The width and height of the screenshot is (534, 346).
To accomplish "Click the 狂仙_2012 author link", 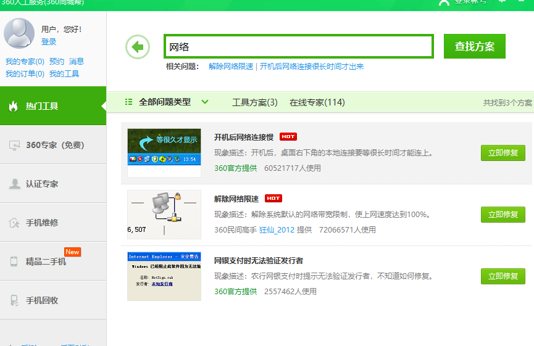I will click(277, 230).
